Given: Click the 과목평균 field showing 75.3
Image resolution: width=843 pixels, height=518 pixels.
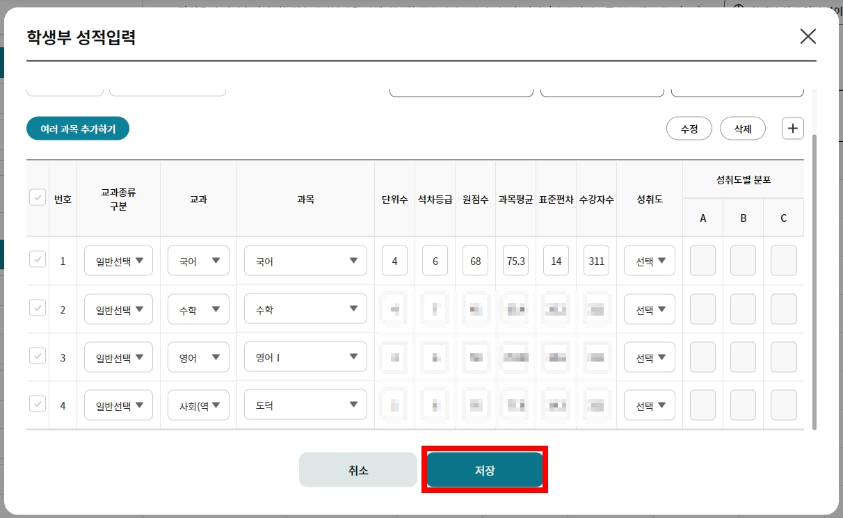Looking at the screenshot, I should pyautogui.click(x=516, y=261).
